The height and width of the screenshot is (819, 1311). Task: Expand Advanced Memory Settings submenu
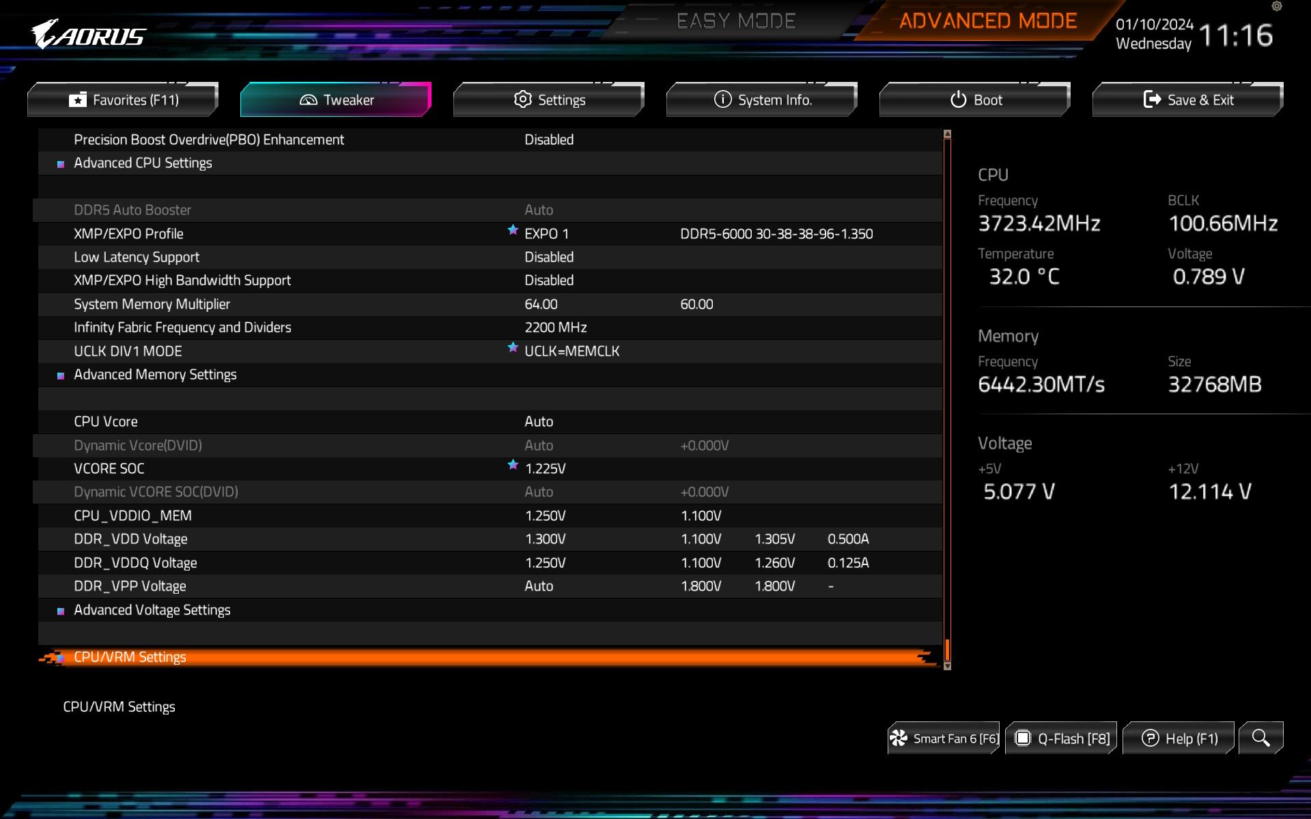pyautogui.click(x=490, y=375)
